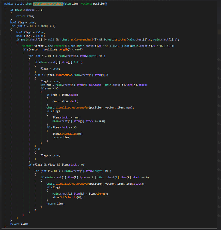Click the 'num = item.stack;' assignment

(65, 101)
